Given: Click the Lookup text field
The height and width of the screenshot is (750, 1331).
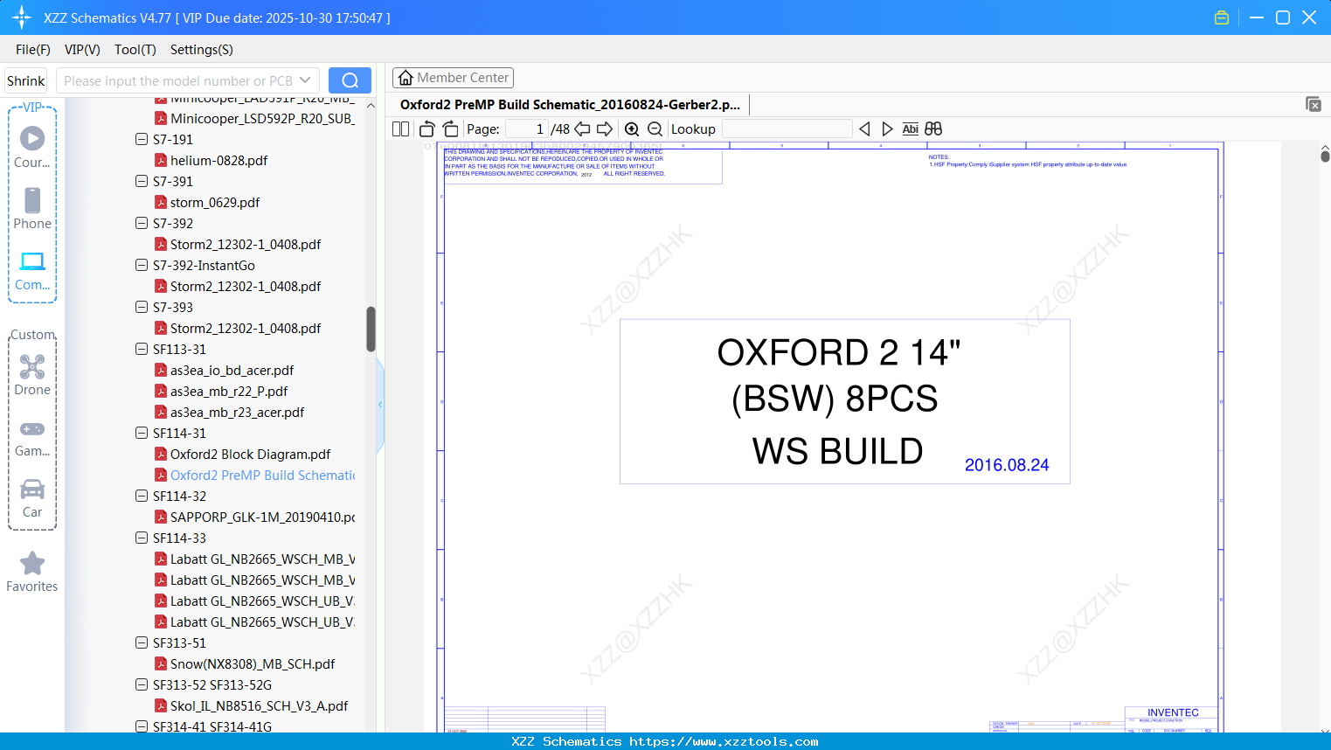Looking at the screenshot, I should [787, 129].
